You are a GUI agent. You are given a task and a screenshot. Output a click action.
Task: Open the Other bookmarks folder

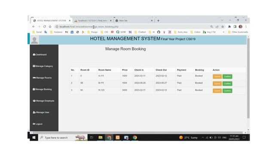point(238,32)
